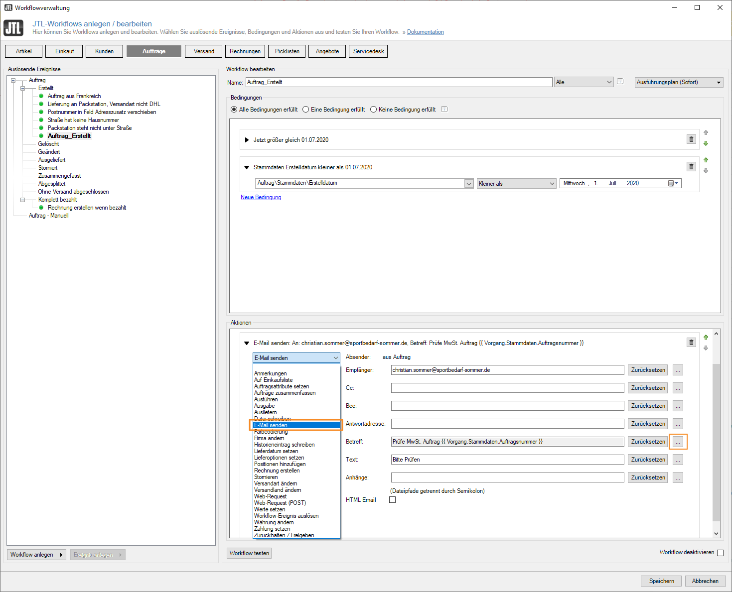This screenshot has width=732, height=592.
Task: Open variable editor for Betreff field
Action: coord(678,442)
